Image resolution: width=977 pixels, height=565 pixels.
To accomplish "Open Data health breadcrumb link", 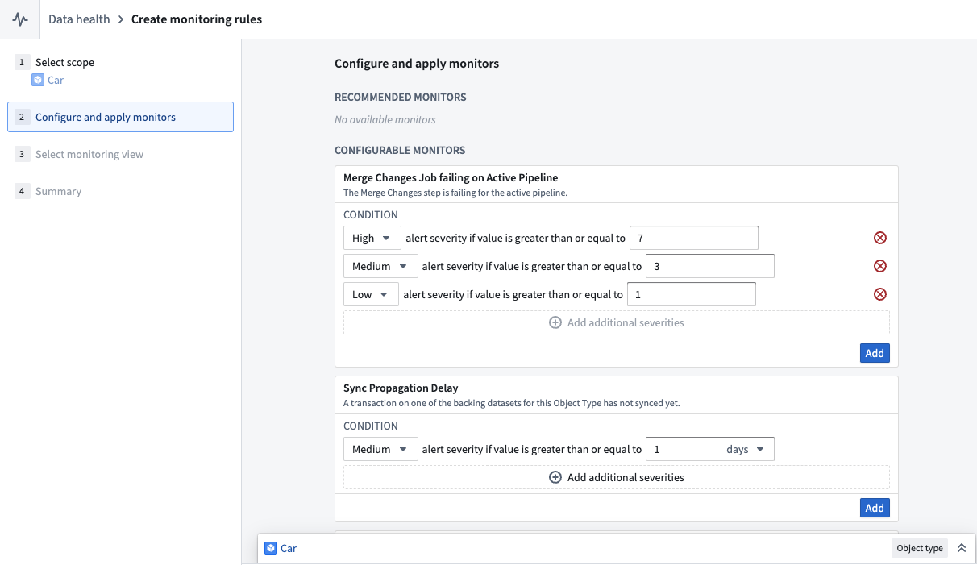I will pos(79,19).
